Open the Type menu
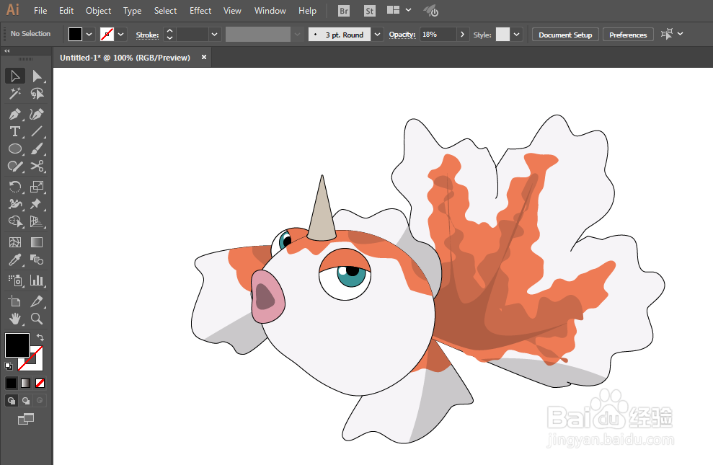Image resolution: width=713 pixels, height=465 pixels. click(x=133, y=11)
